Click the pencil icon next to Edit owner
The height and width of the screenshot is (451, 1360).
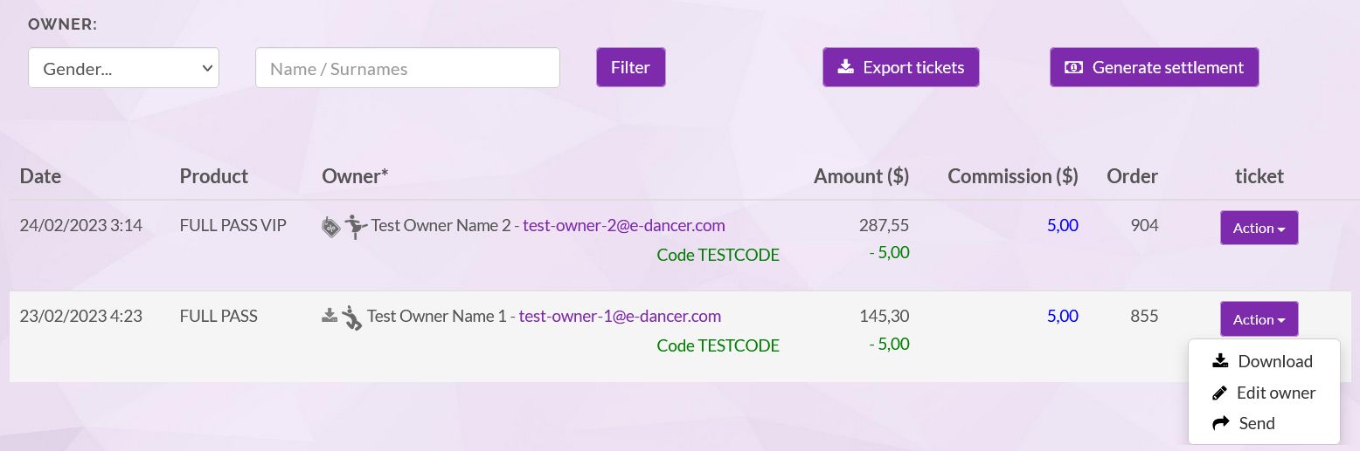coord(1220,393)
